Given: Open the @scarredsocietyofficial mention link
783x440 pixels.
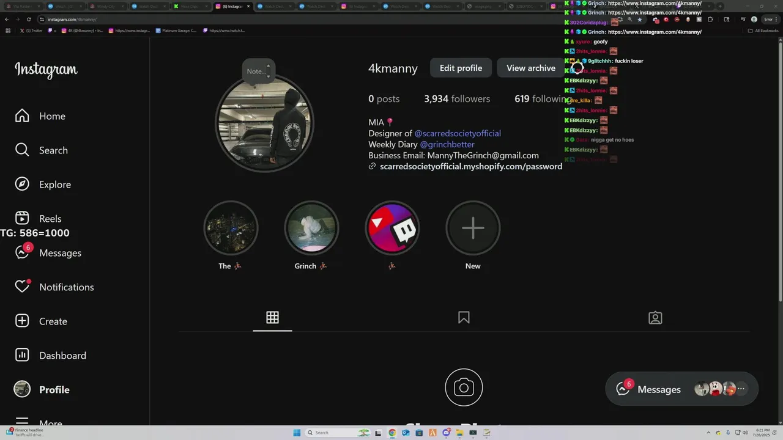Looking at the screenshot, I should point(458,133).
